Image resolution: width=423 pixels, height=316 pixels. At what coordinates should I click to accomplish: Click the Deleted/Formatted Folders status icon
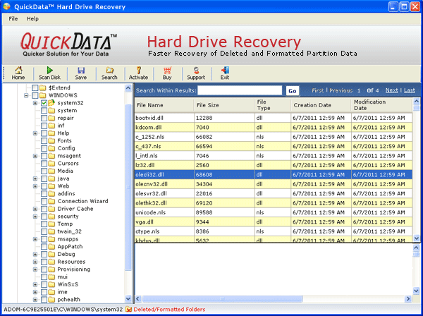pos(128,309)
